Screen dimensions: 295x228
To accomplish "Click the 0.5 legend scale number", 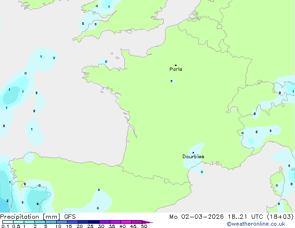I will (x=16, y=226).
